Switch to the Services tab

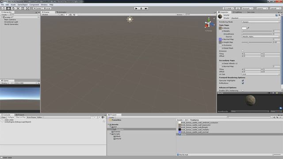pos(251,12)
